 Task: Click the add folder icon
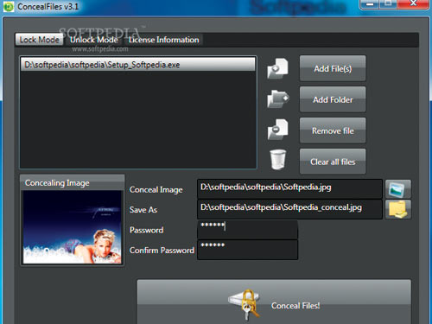click(x=278, y=99)
